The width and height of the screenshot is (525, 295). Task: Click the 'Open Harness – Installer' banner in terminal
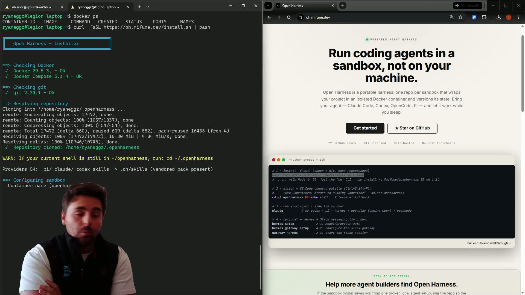pyautogui.click(x=57, y=43)
